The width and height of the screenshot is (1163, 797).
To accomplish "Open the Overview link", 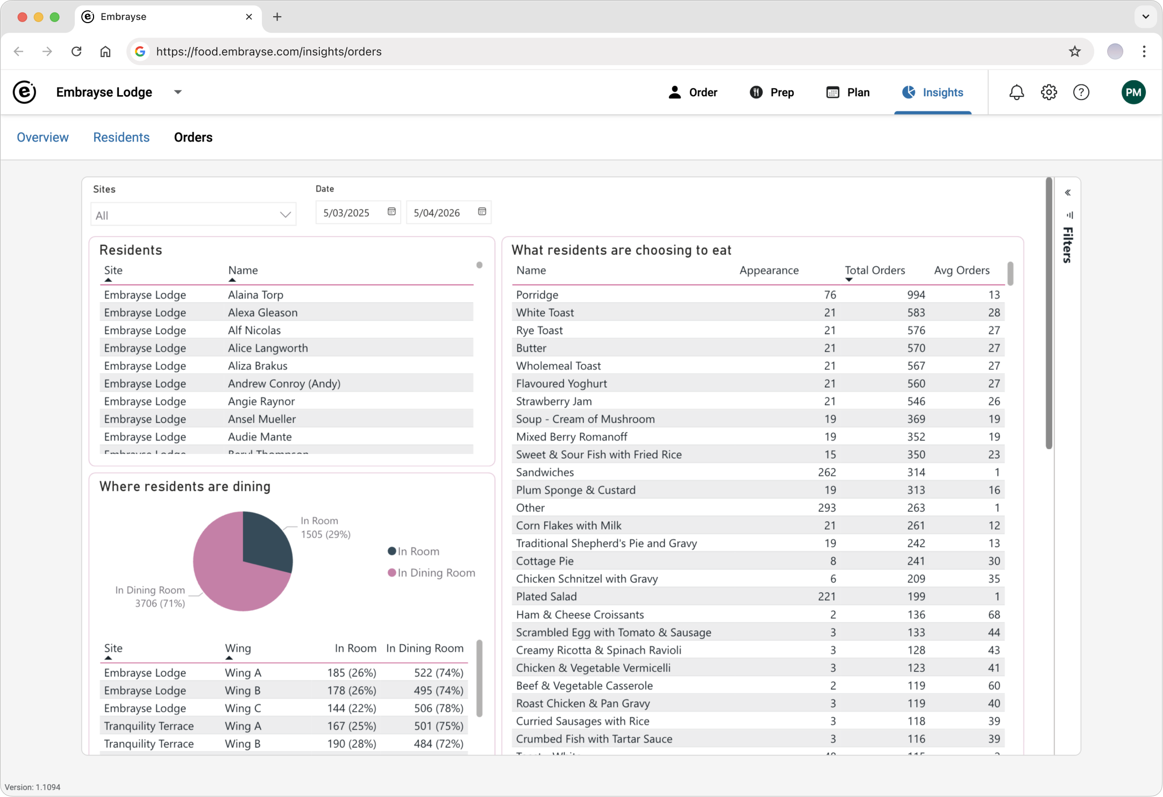I will coord(42,138).
